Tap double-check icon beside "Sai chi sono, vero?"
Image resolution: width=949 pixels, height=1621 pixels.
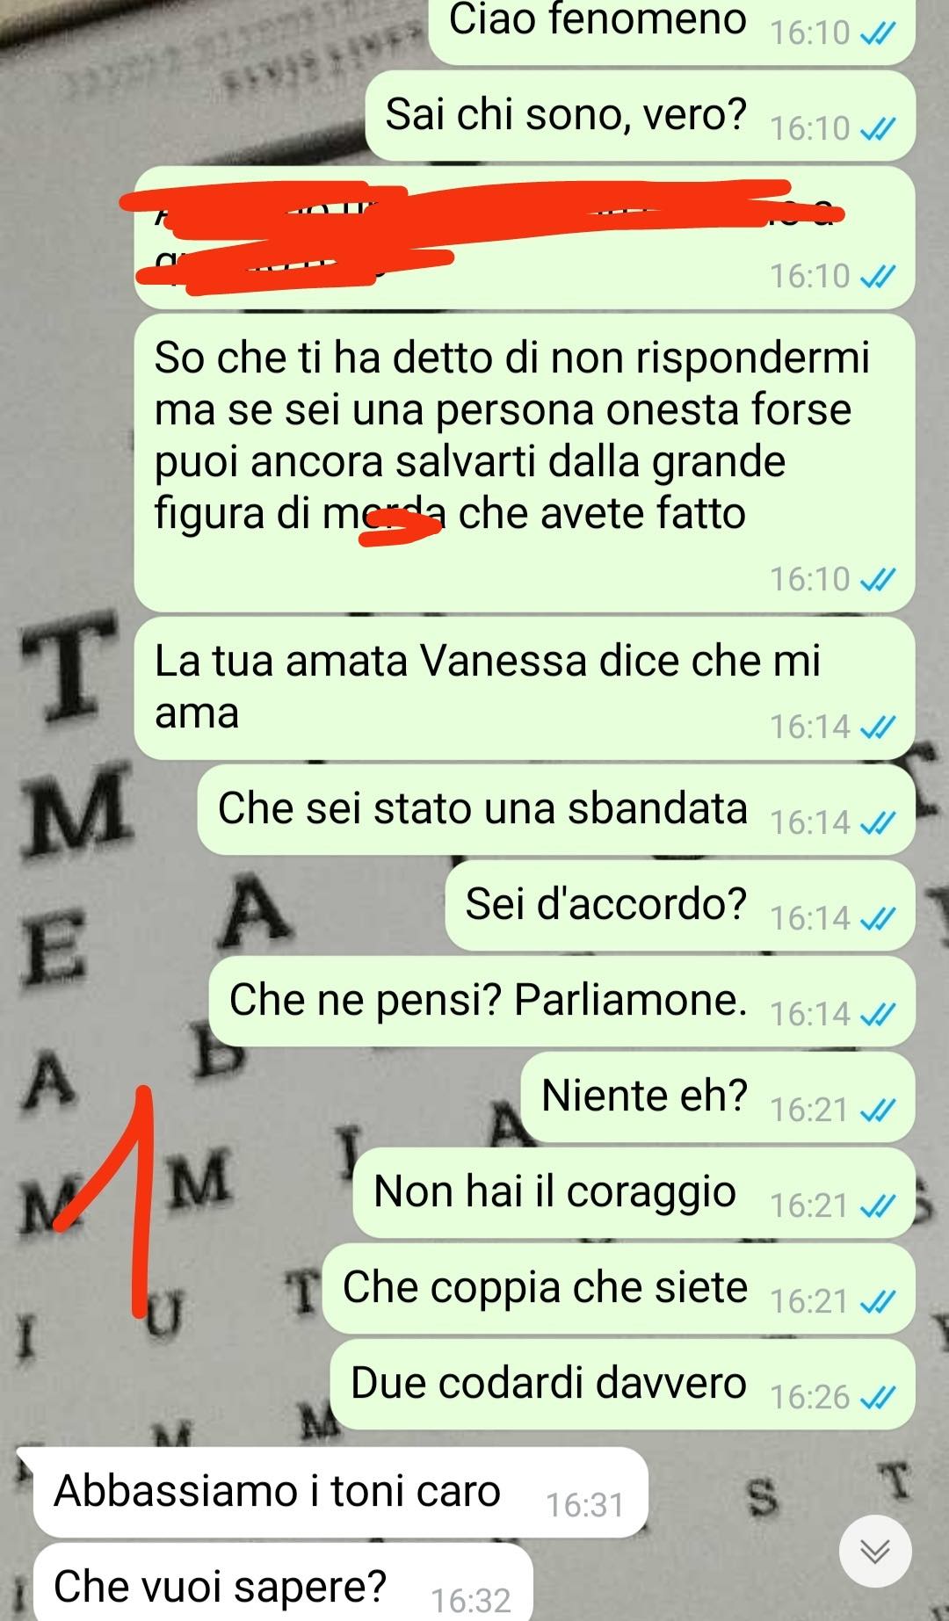click(877, 129)
